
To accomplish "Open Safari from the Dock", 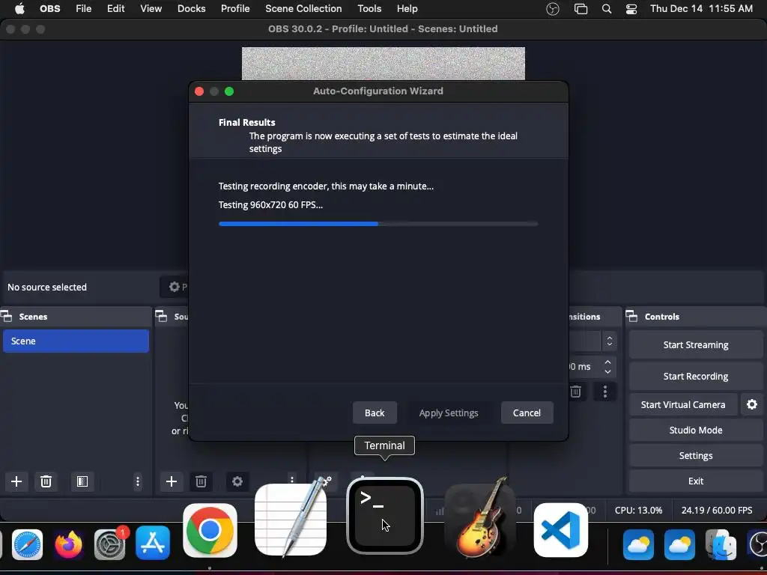I will point(28,544).
